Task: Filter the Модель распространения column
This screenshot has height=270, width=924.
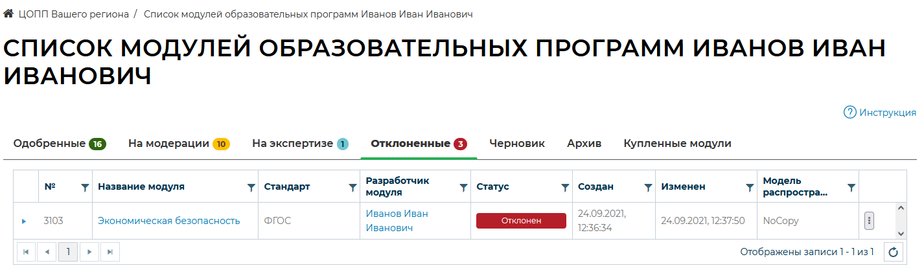Action: click(x=851, y=187)
